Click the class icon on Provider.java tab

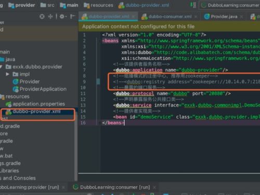tap(207, 17)
